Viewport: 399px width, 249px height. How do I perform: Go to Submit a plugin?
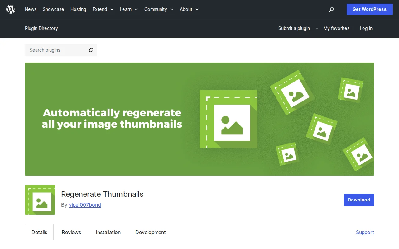294,28
